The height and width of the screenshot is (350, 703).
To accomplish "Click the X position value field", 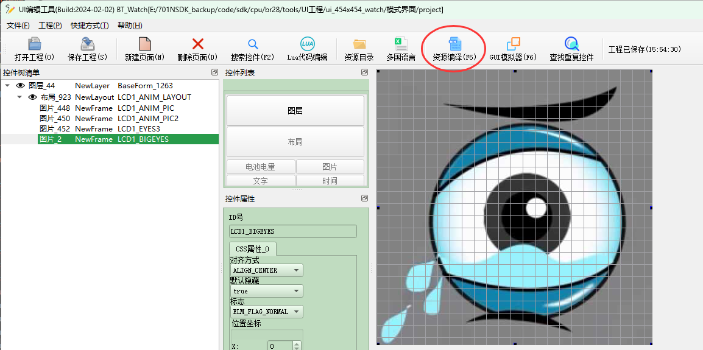I will click(280, 346).
